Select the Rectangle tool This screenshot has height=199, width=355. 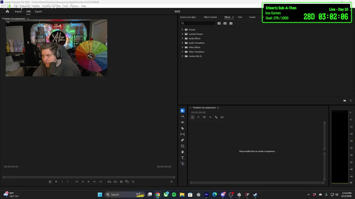pyautogui.click(x=182, y=146)
